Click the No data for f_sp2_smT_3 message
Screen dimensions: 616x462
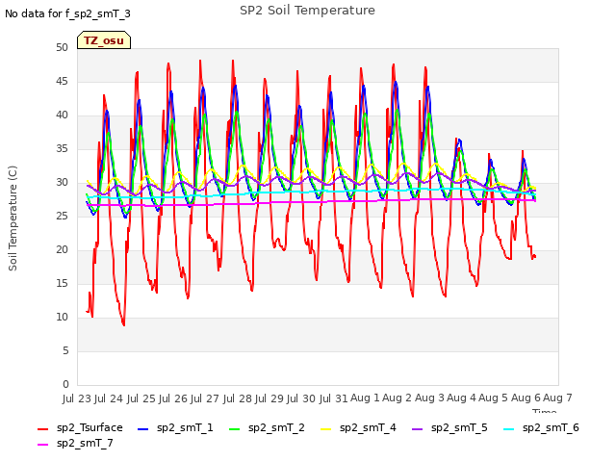tap(67, 13)
